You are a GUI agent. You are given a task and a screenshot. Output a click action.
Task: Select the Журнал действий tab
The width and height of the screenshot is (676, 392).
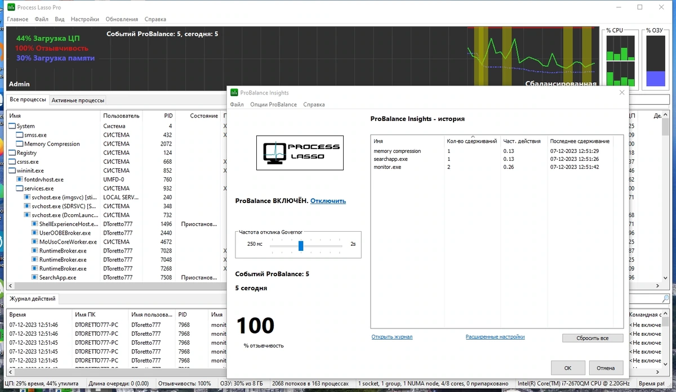click(32, 299)
